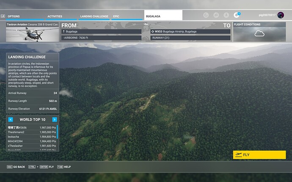292x182 pixels.
Task: Click the marketplace icon left of the friends icon
Action: tap(206, 15)
